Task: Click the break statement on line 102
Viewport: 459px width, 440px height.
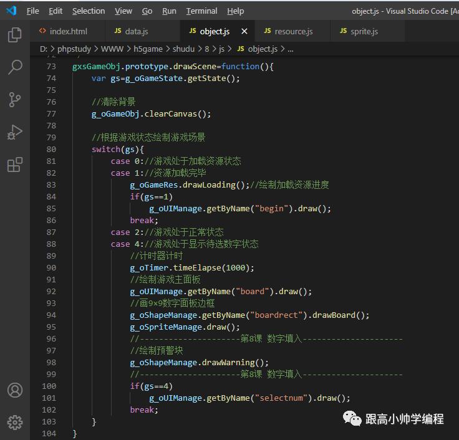Action: click(x=144, y=410)
